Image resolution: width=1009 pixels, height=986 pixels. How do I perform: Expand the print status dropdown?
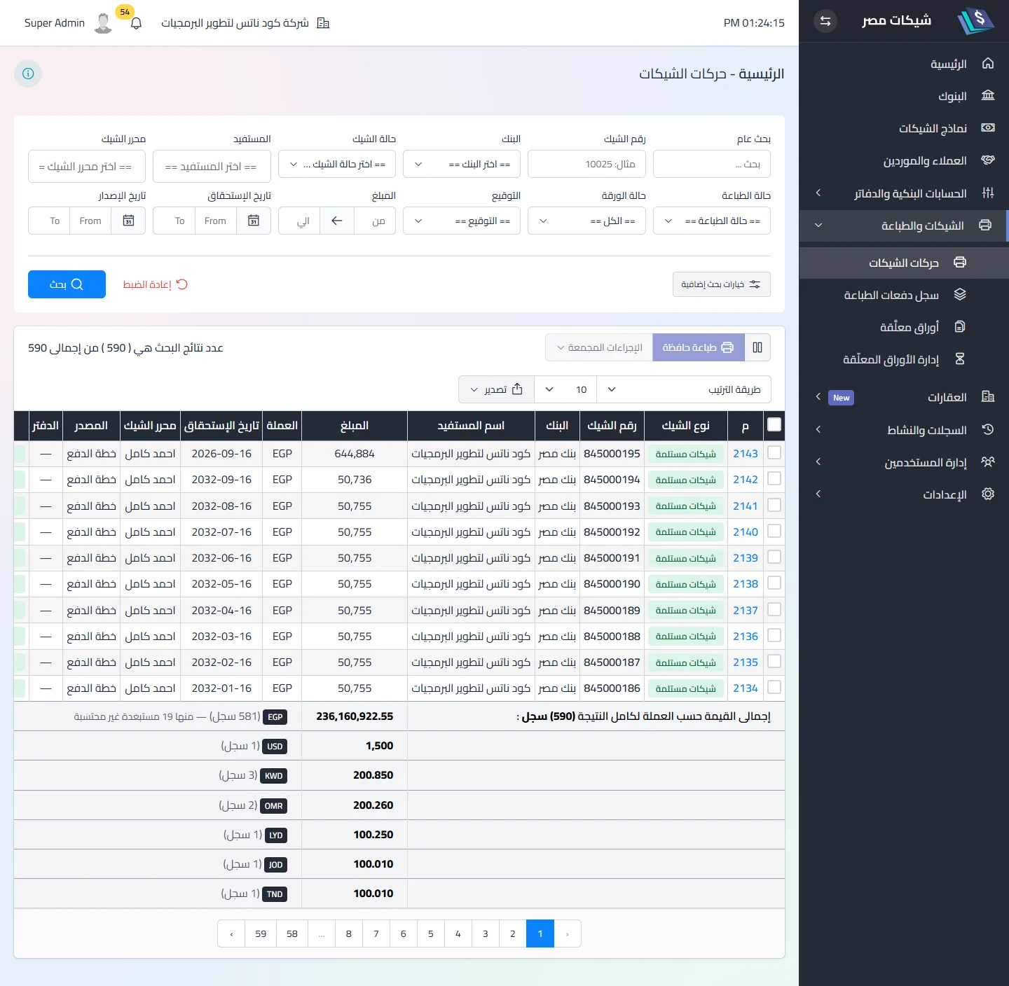click(x=712, y=221)
